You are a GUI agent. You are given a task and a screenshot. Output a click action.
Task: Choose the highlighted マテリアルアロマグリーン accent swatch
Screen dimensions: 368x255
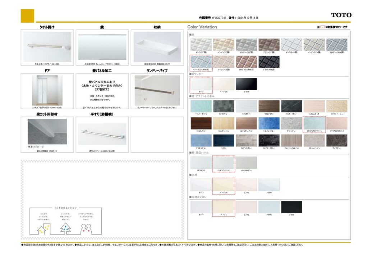click(x=314, y=123)
